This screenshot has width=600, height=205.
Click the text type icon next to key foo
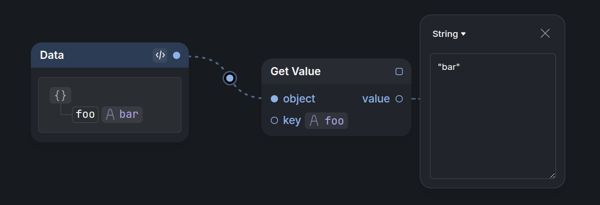coord(314,121)
